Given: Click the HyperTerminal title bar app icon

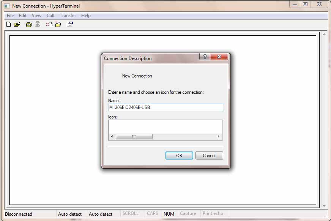Looking at the screenshot, I should (x=7, y=6).
